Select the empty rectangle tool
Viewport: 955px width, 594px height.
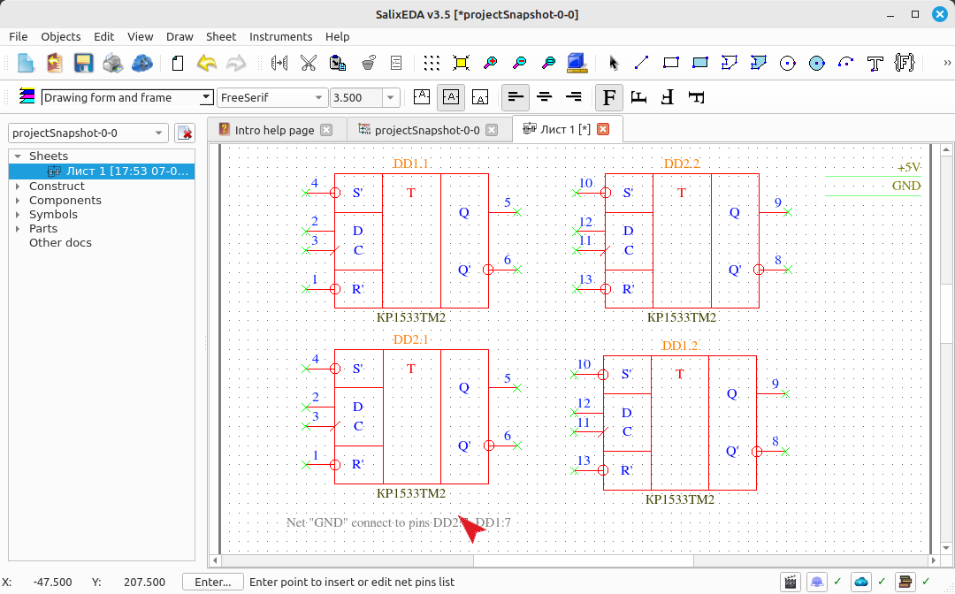click(670, 63)
